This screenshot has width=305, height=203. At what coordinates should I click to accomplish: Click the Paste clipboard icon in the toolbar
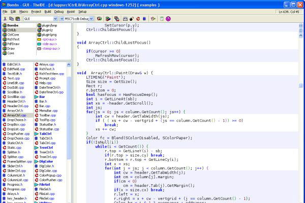(x=18, y=19)
